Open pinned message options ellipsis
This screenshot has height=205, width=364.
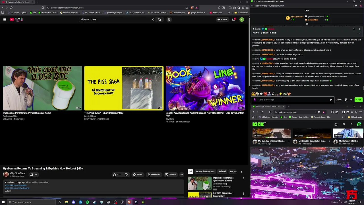pyautogui.click(x=359, y=29)
